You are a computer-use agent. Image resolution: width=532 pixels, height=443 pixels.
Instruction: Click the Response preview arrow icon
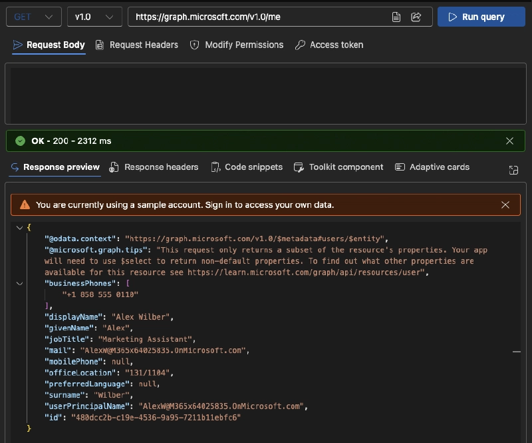point(15,167)
